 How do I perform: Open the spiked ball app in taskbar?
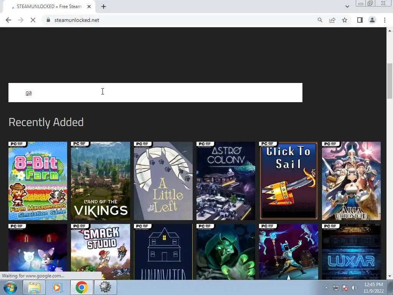105,287
